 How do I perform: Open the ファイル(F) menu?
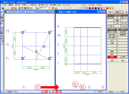point(4,5)
